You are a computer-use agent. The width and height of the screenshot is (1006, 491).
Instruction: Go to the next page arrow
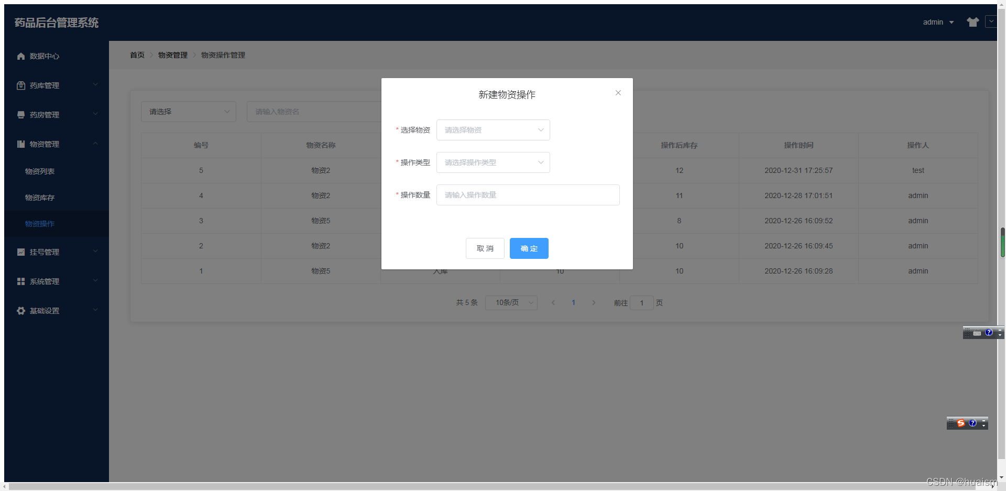coord(594,302)
